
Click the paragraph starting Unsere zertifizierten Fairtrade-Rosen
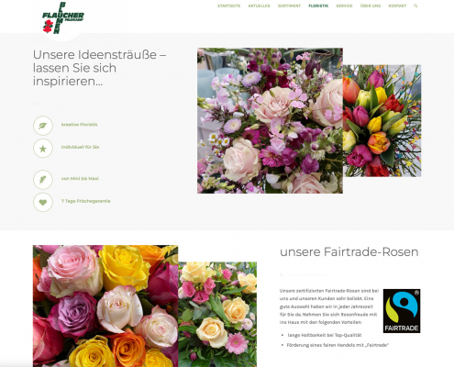(x=329, y=306)
